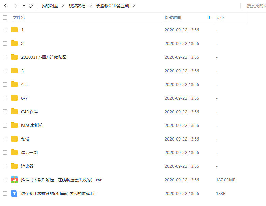The height and width of the screenshot is (206, 266).
Task: Open folder named 1
Action: 22,30
